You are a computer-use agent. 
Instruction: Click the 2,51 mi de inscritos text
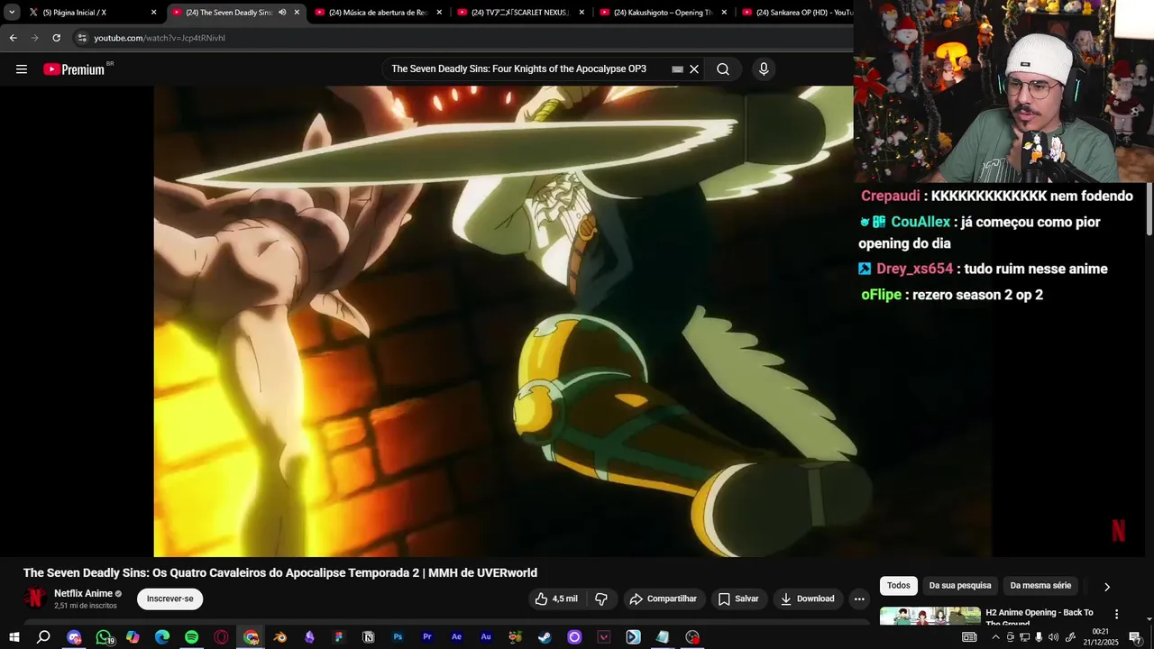[86, 606]
